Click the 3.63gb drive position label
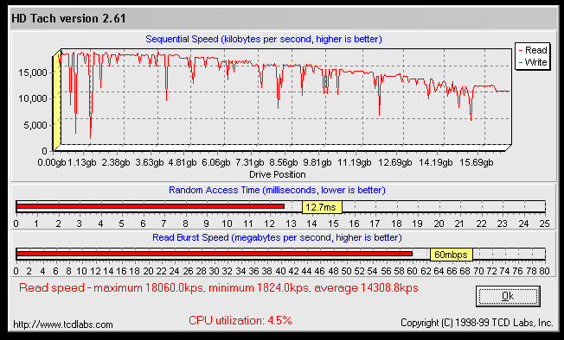564x340 pixels. [x=150, y=163]
